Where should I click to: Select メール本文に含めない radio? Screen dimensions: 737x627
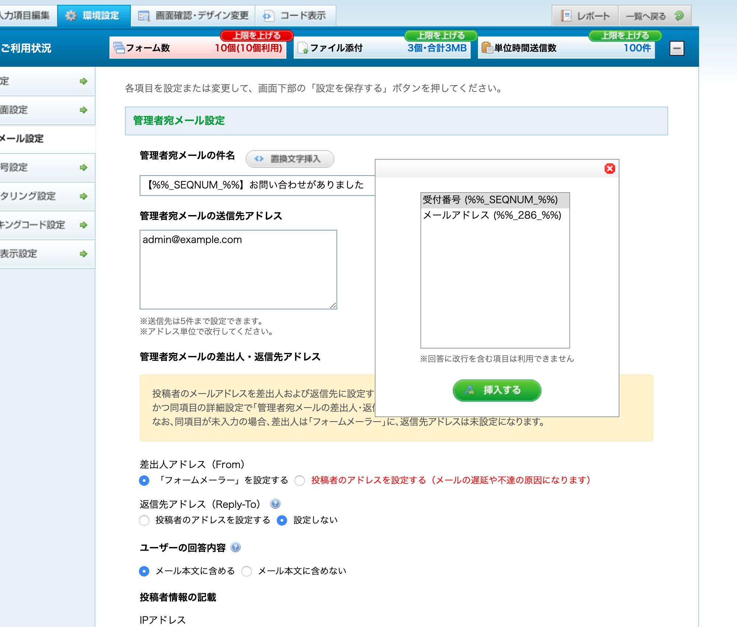coord(247,571)
